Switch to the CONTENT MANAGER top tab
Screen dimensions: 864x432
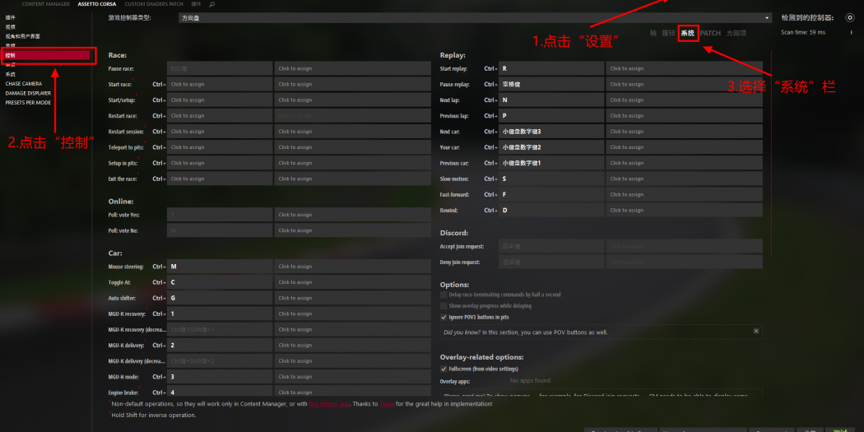point(46,4)
